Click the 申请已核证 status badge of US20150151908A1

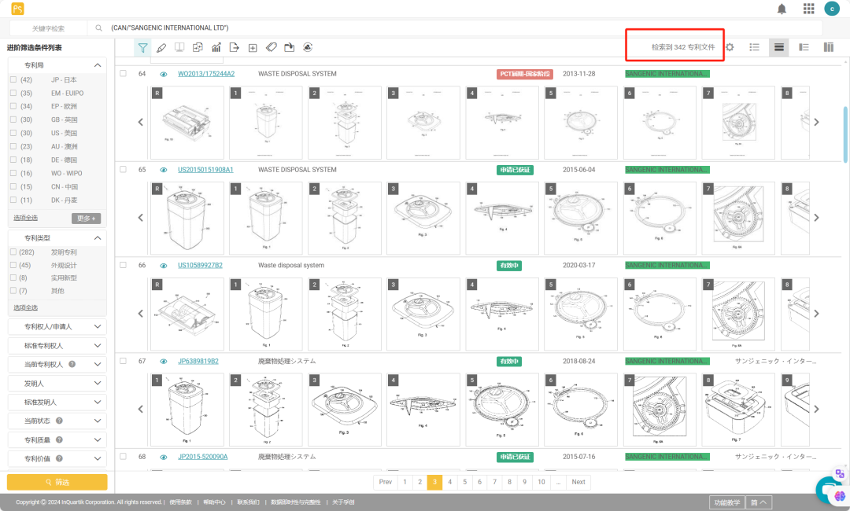pos(515,170)
